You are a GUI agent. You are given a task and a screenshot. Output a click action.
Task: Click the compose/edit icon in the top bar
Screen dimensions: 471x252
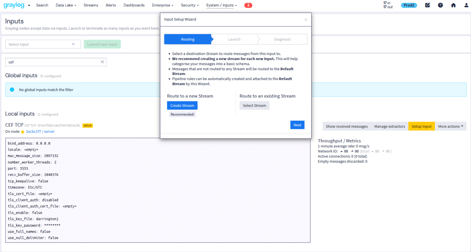coord(427,5)
